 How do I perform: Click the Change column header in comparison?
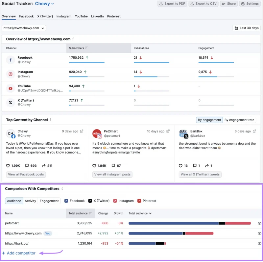(103, 213)
